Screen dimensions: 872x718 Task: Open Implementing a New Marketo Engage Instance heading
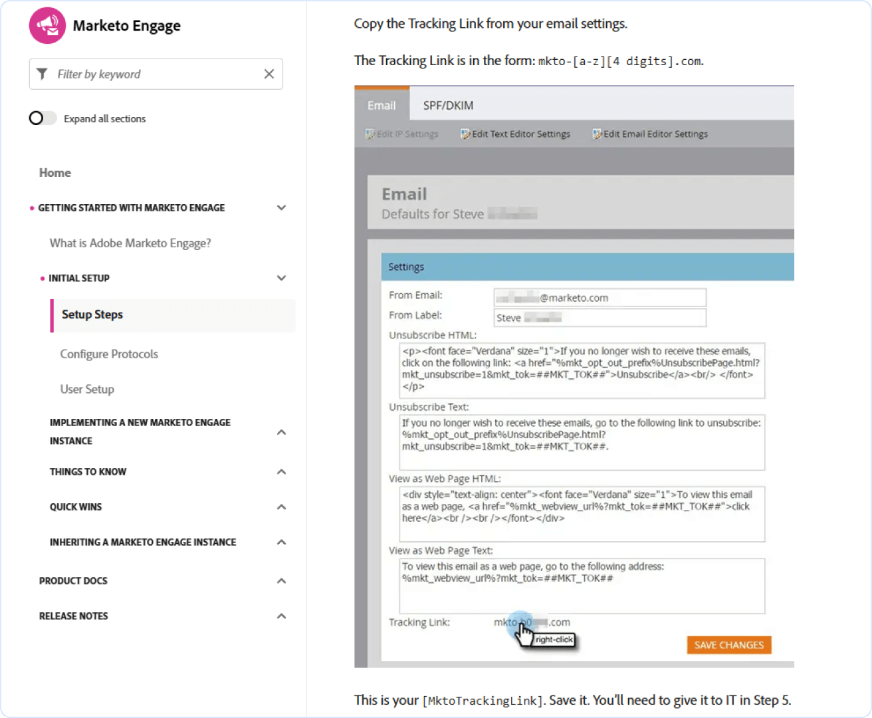140,432
